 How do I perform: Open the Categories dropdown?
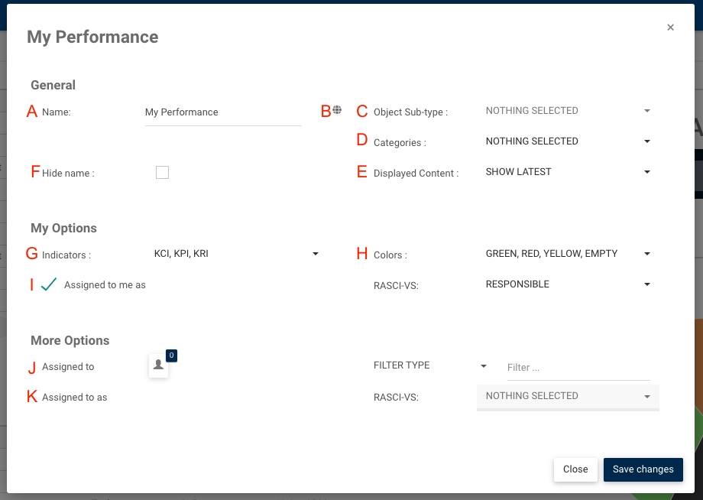[567, 141]
